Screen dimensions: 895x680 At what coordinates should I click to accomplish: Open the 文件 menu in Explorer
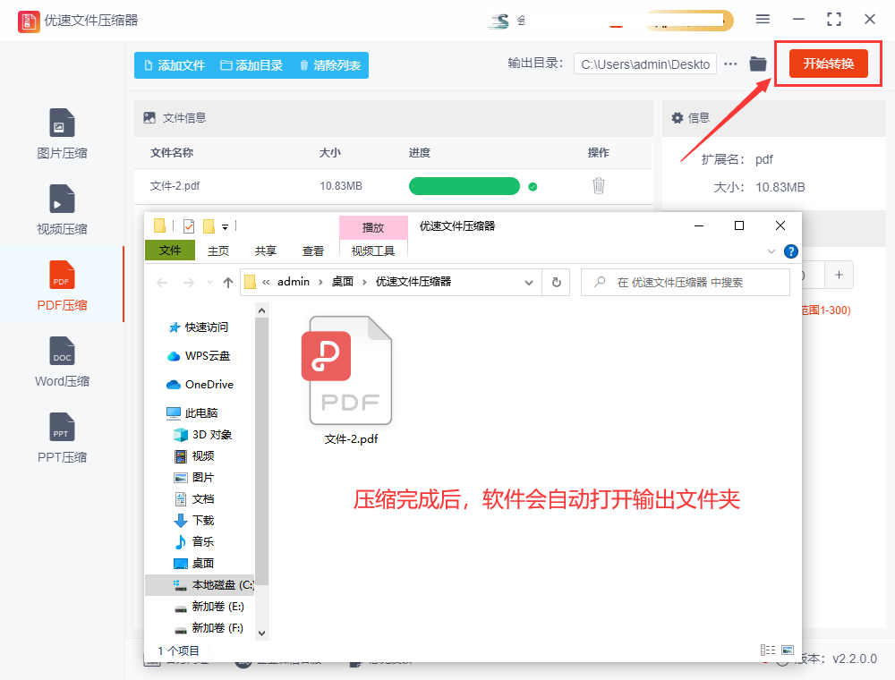click(170, 251)
